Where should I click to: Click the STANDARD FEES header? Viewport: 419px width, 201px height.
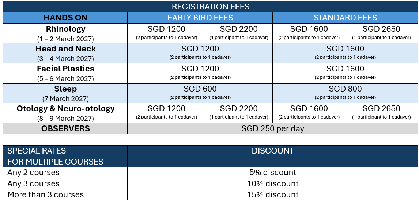point(345,18)
